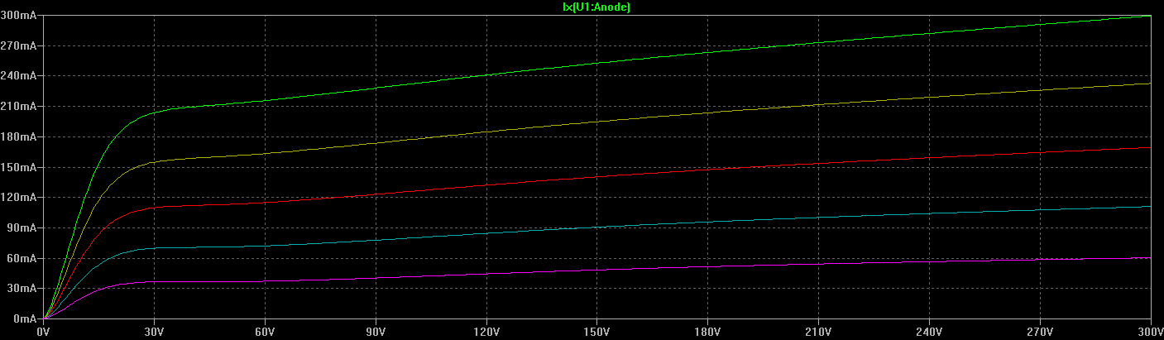The width and height of the screenshot is (1164, 340).
Task: Click the 90mA vertical axis label
Action: click(21, 227)
